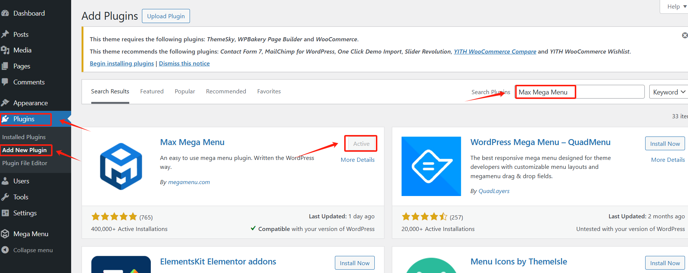This screenshot has height=273, width=688.
Task: Click the ElementsKit plugin logo
Action: (x=121, y=264)
